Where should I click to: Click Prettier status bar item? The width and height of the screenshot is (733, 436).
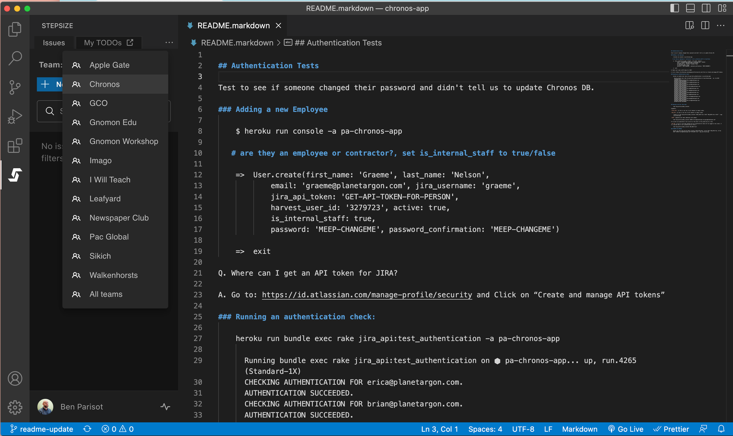click(671, 429)
